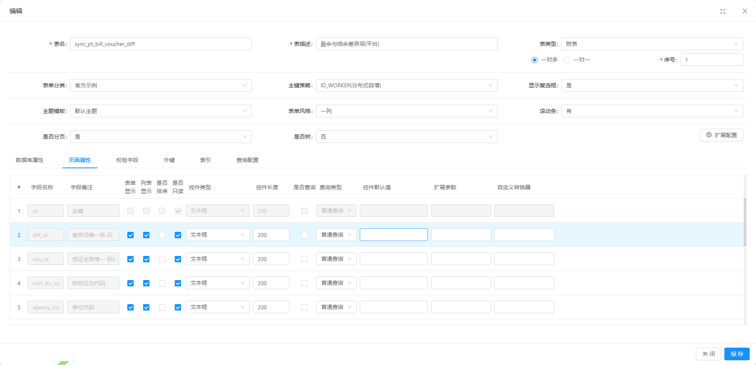
Task: Click the 控件类型 column header
Action: pos(200,187)
